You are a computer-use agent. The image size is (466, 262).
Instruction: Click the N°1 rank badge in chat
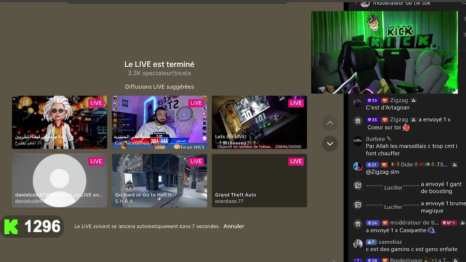click(x=448, y=223)
